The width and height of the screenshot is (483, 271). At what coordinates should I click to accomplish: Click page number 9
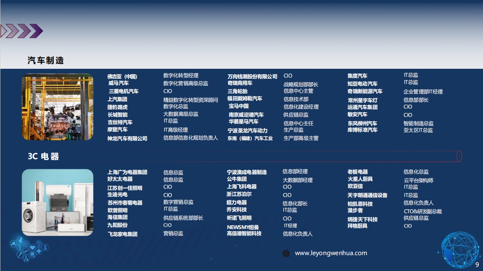477,265
